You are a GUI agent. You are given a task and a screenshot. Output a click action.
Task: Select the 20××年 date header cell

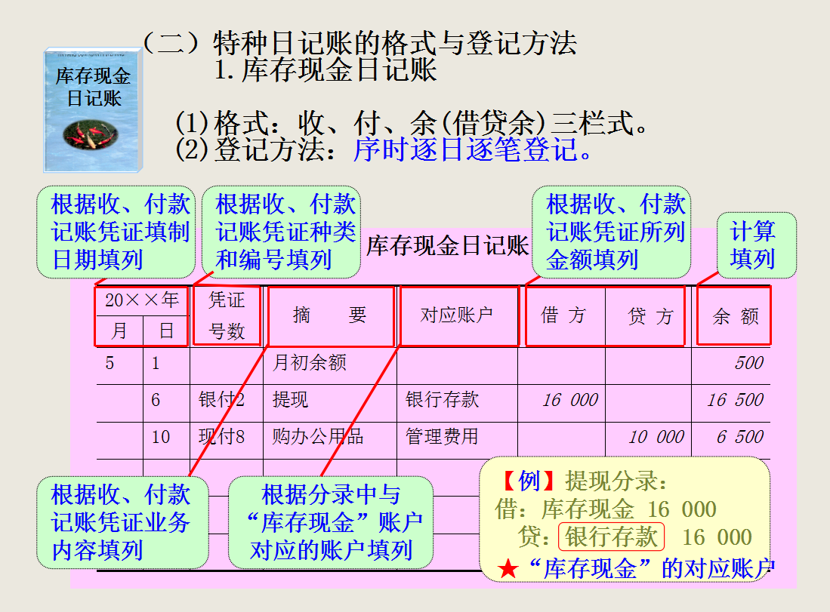140,300
